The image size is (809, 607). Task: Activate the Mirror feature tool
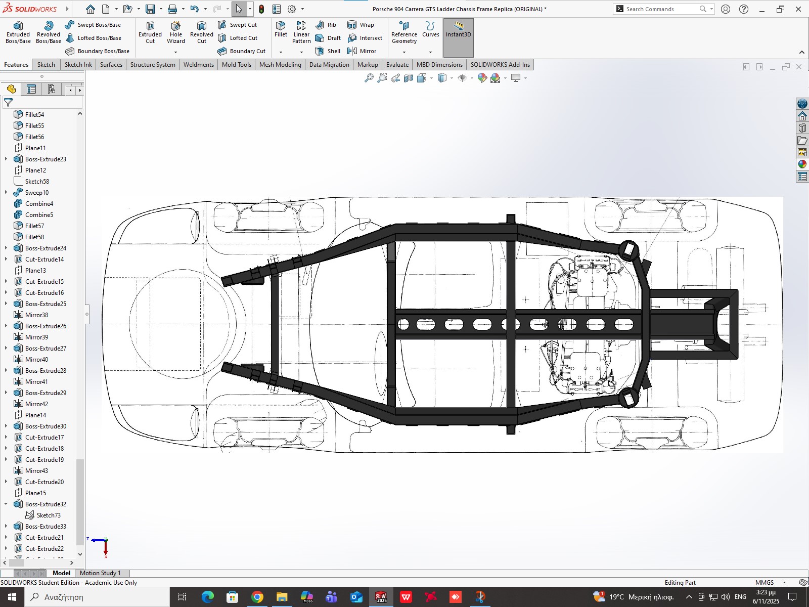point(362,51)
